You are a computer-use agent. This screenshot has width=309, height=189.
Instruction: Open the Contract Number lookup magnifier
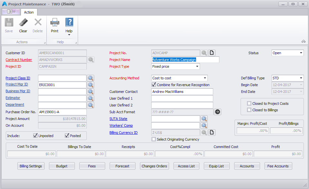coord(91,60)
